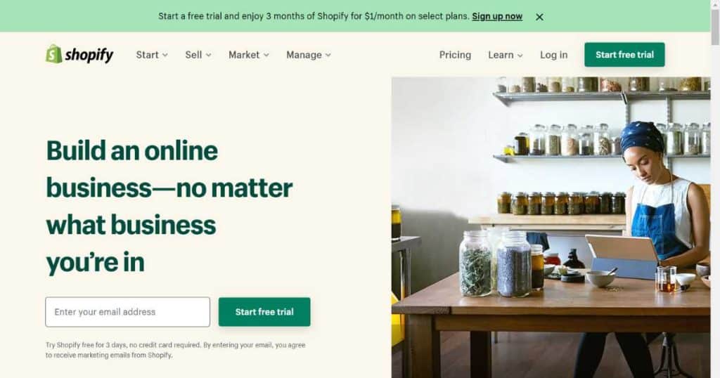Click the free trial disclaimer text
The height and width of the screenshot is (378, 720).
[x=175, y=350]
